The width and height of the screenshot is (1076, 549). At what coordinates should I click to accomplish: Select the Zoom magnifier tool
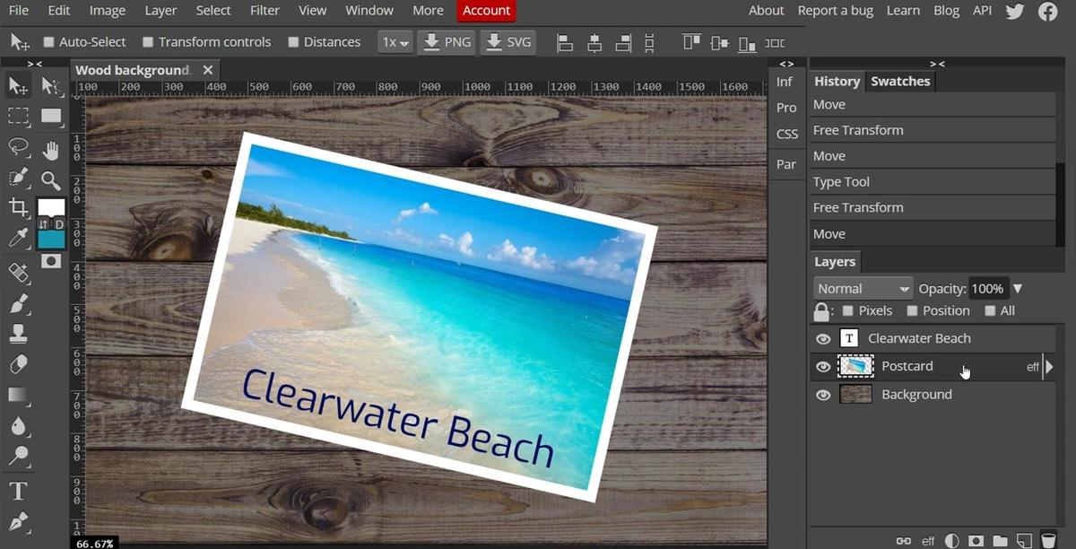pyautogui.click(x=51, y=180)
